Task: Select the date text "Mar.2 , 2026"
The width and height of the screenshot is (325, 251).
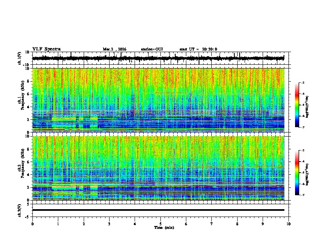Action: click(x=114, y=49)
